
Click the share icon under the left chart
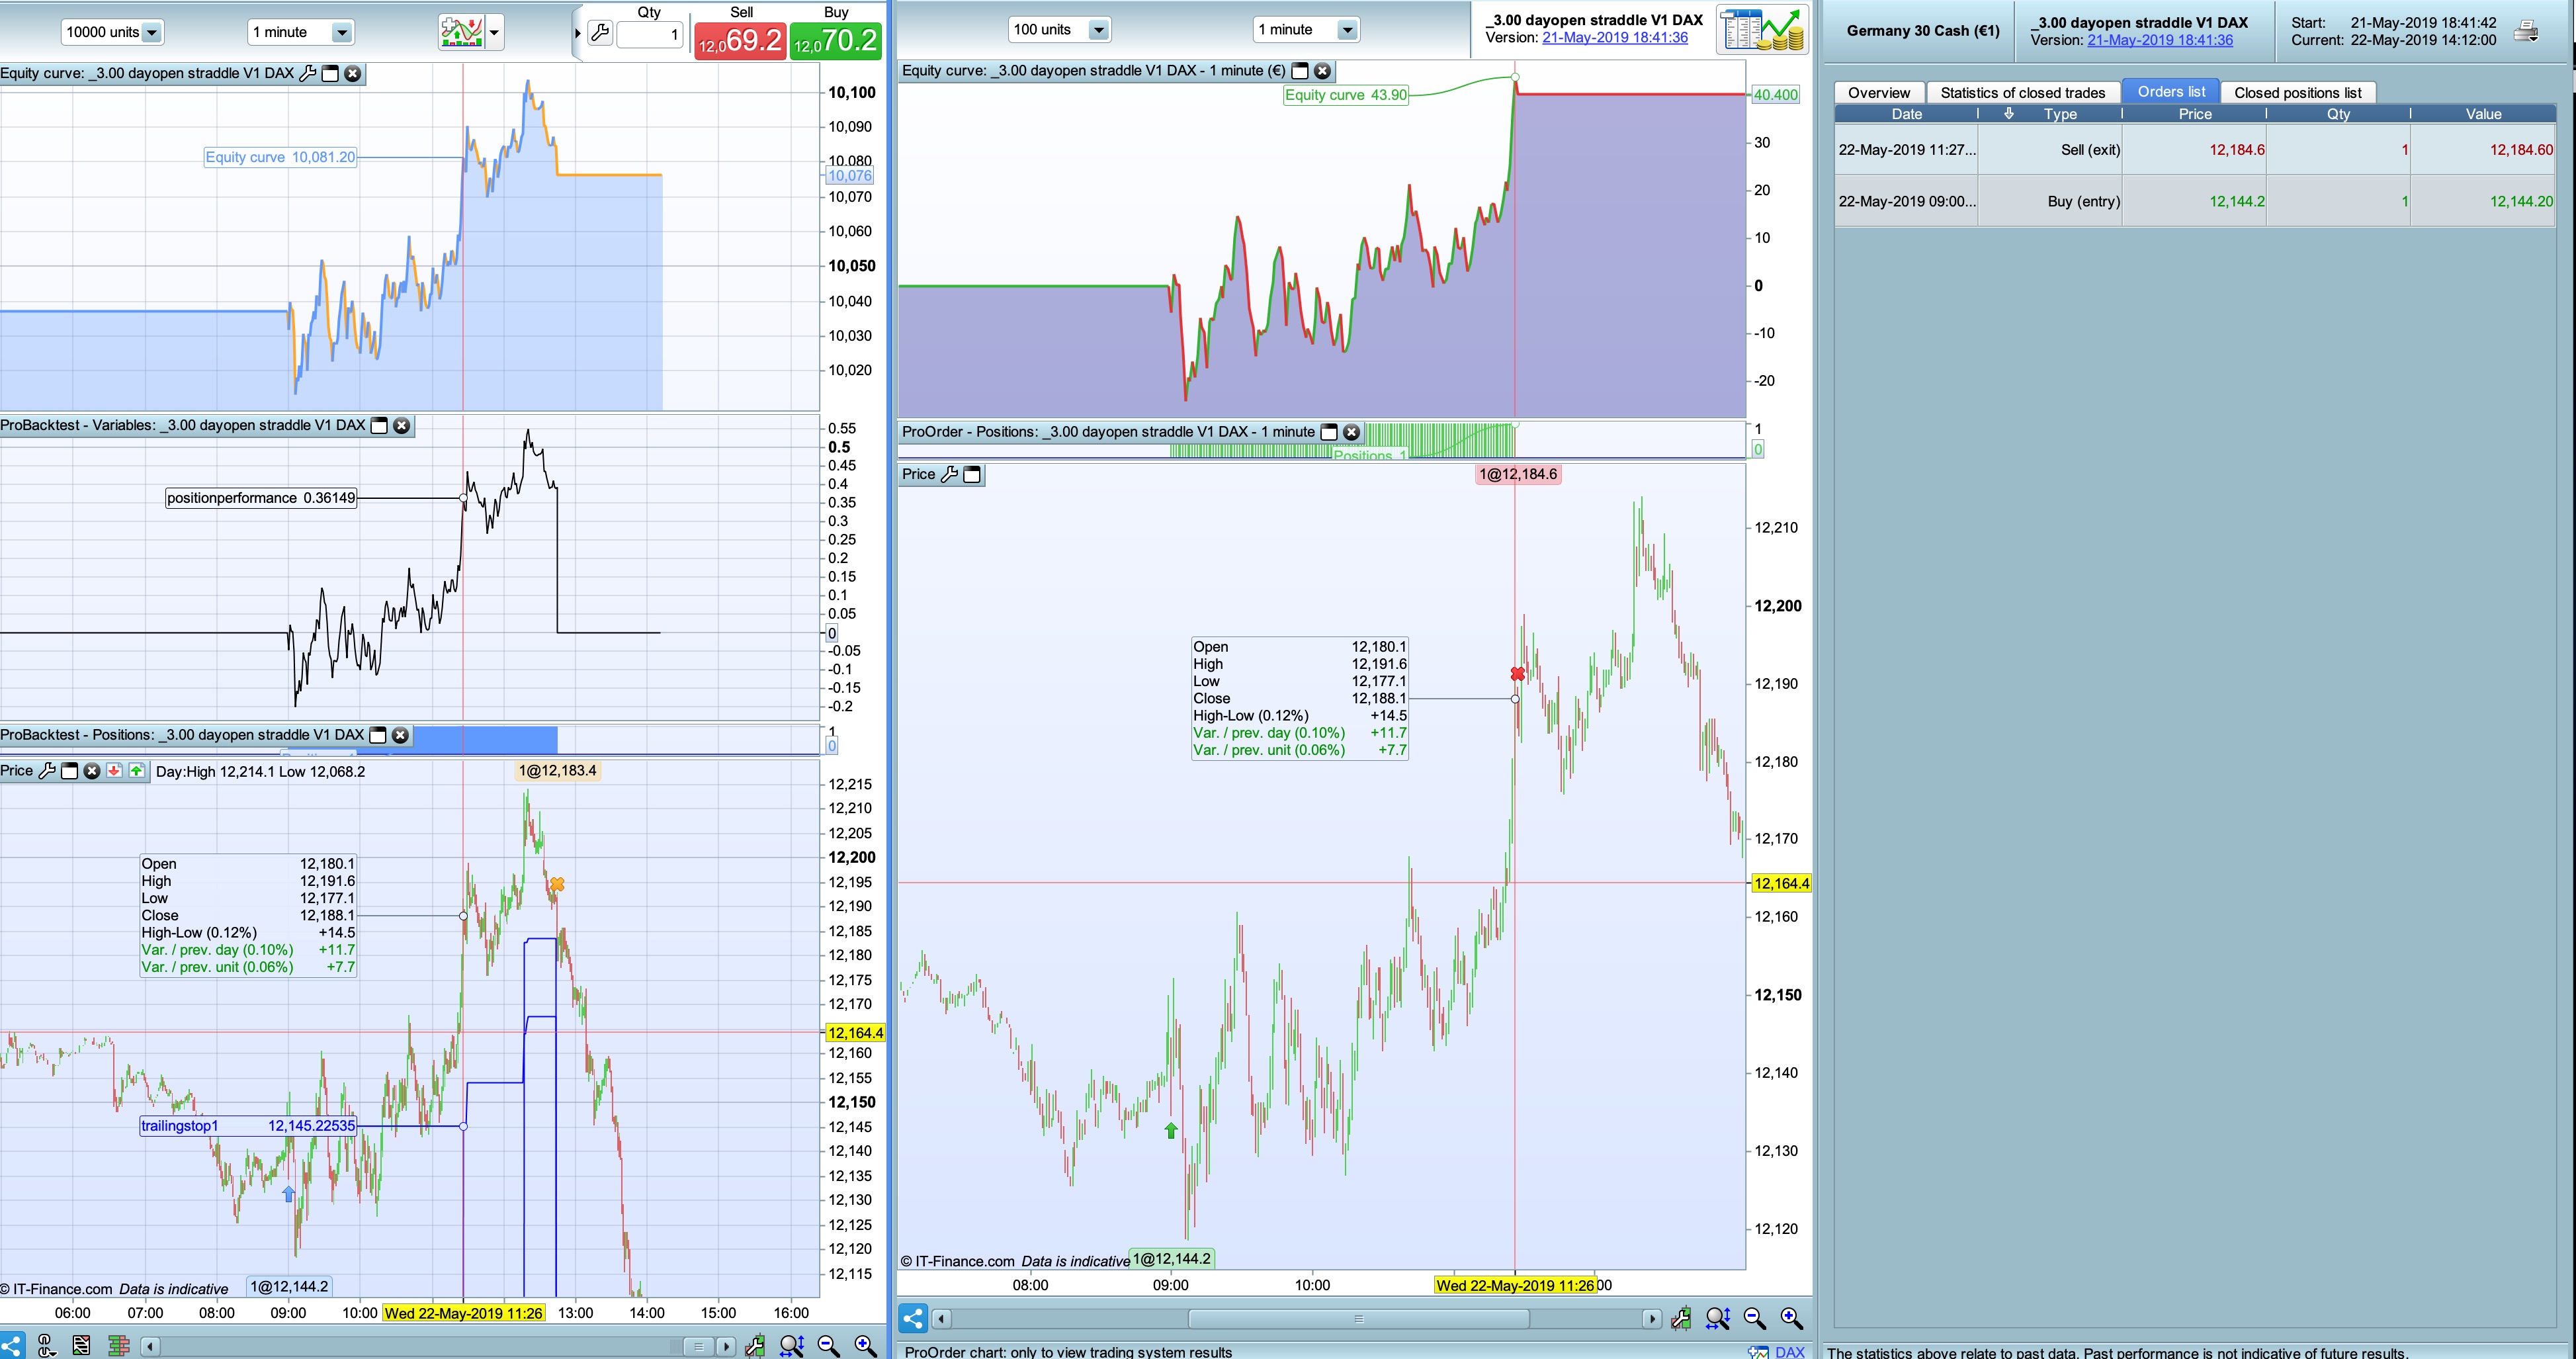click(x=12, y=1345)
